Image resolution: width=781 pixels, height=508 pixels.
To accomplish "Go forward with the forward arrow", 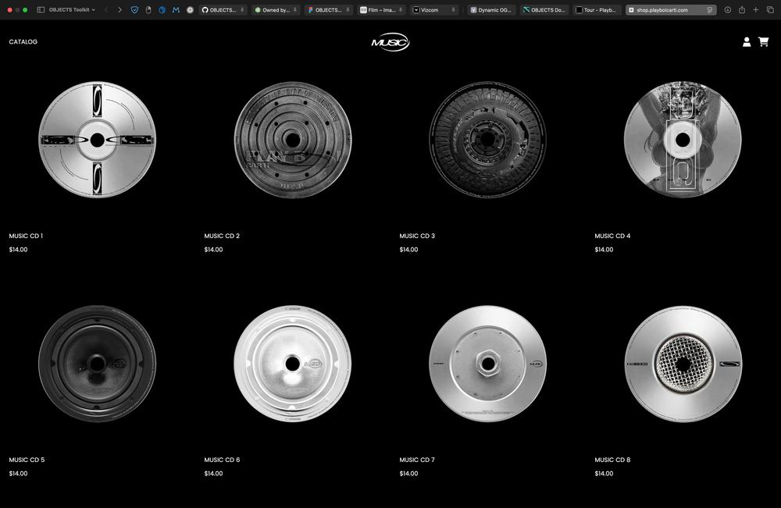I will [x=119, y=10].
